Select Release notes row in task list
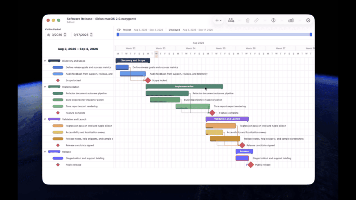 tap(78, 139)
